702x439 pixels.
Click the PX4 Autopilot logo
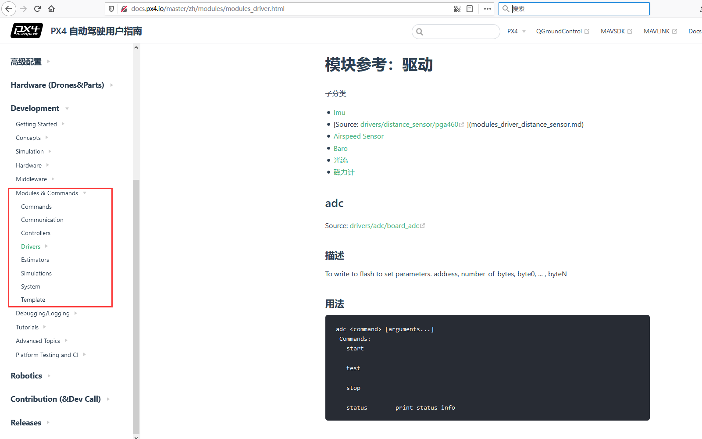point(26,31)
